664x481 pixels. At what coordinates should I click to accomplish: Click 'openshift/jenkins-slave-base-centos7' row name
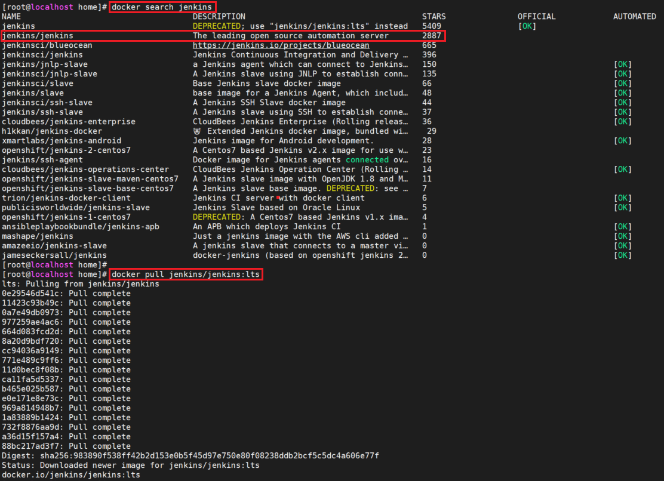88,188
